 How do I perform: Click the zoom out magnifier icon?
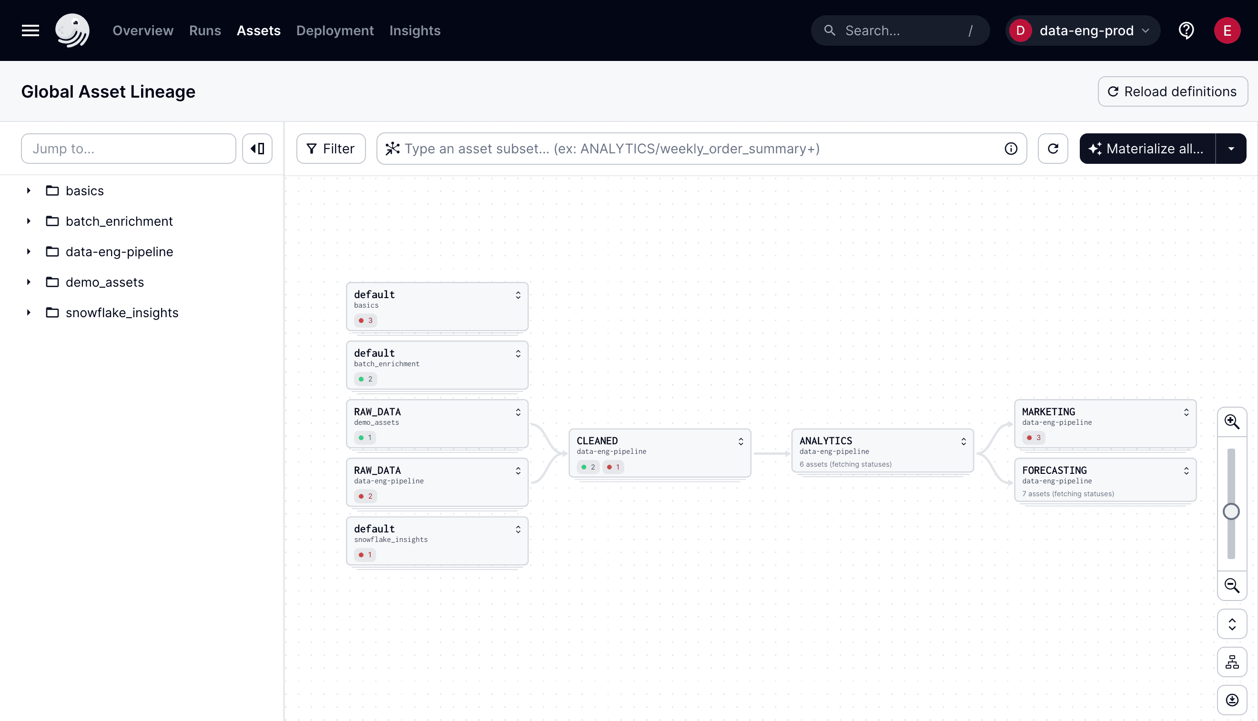(1232, 586)
